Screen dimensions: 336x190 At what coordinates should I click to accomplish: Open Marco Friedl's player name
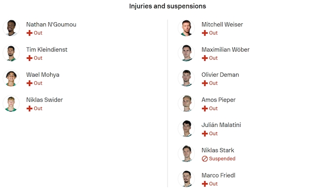click(x=218, y=175)
